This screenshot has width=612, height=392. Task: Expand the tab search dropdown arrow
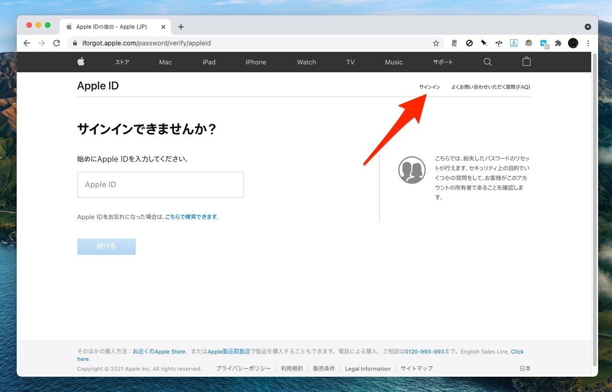[x=588, y=27]
